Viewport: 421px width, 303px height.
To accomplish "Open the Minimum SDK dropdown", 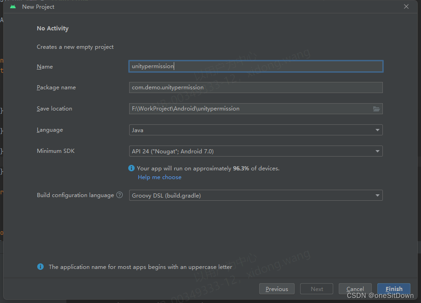I will [x=377, y=151].
